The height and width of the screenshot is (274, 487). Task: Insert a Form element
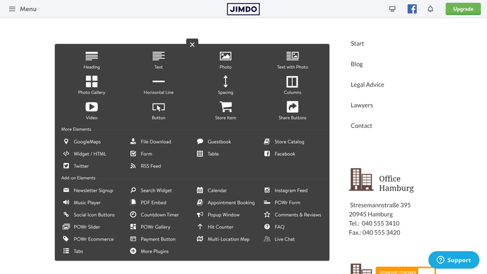click(141, 154)
